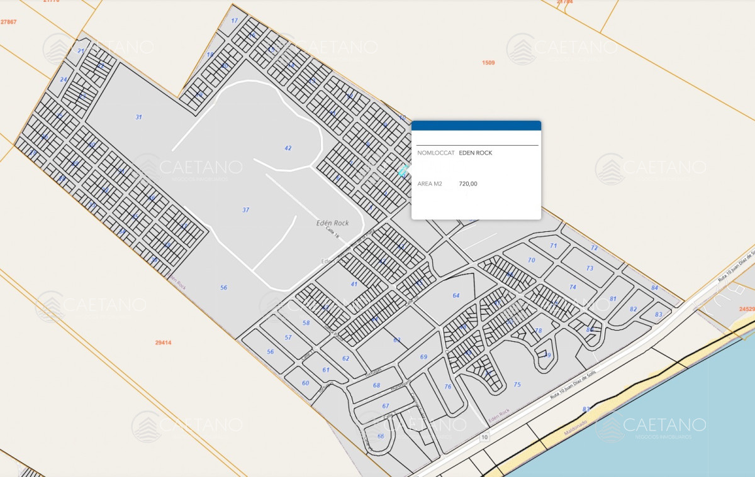The height and width of the screenshot is (477, 755).
Task: Click the AREA M2 field label
Action: (430, 184)
